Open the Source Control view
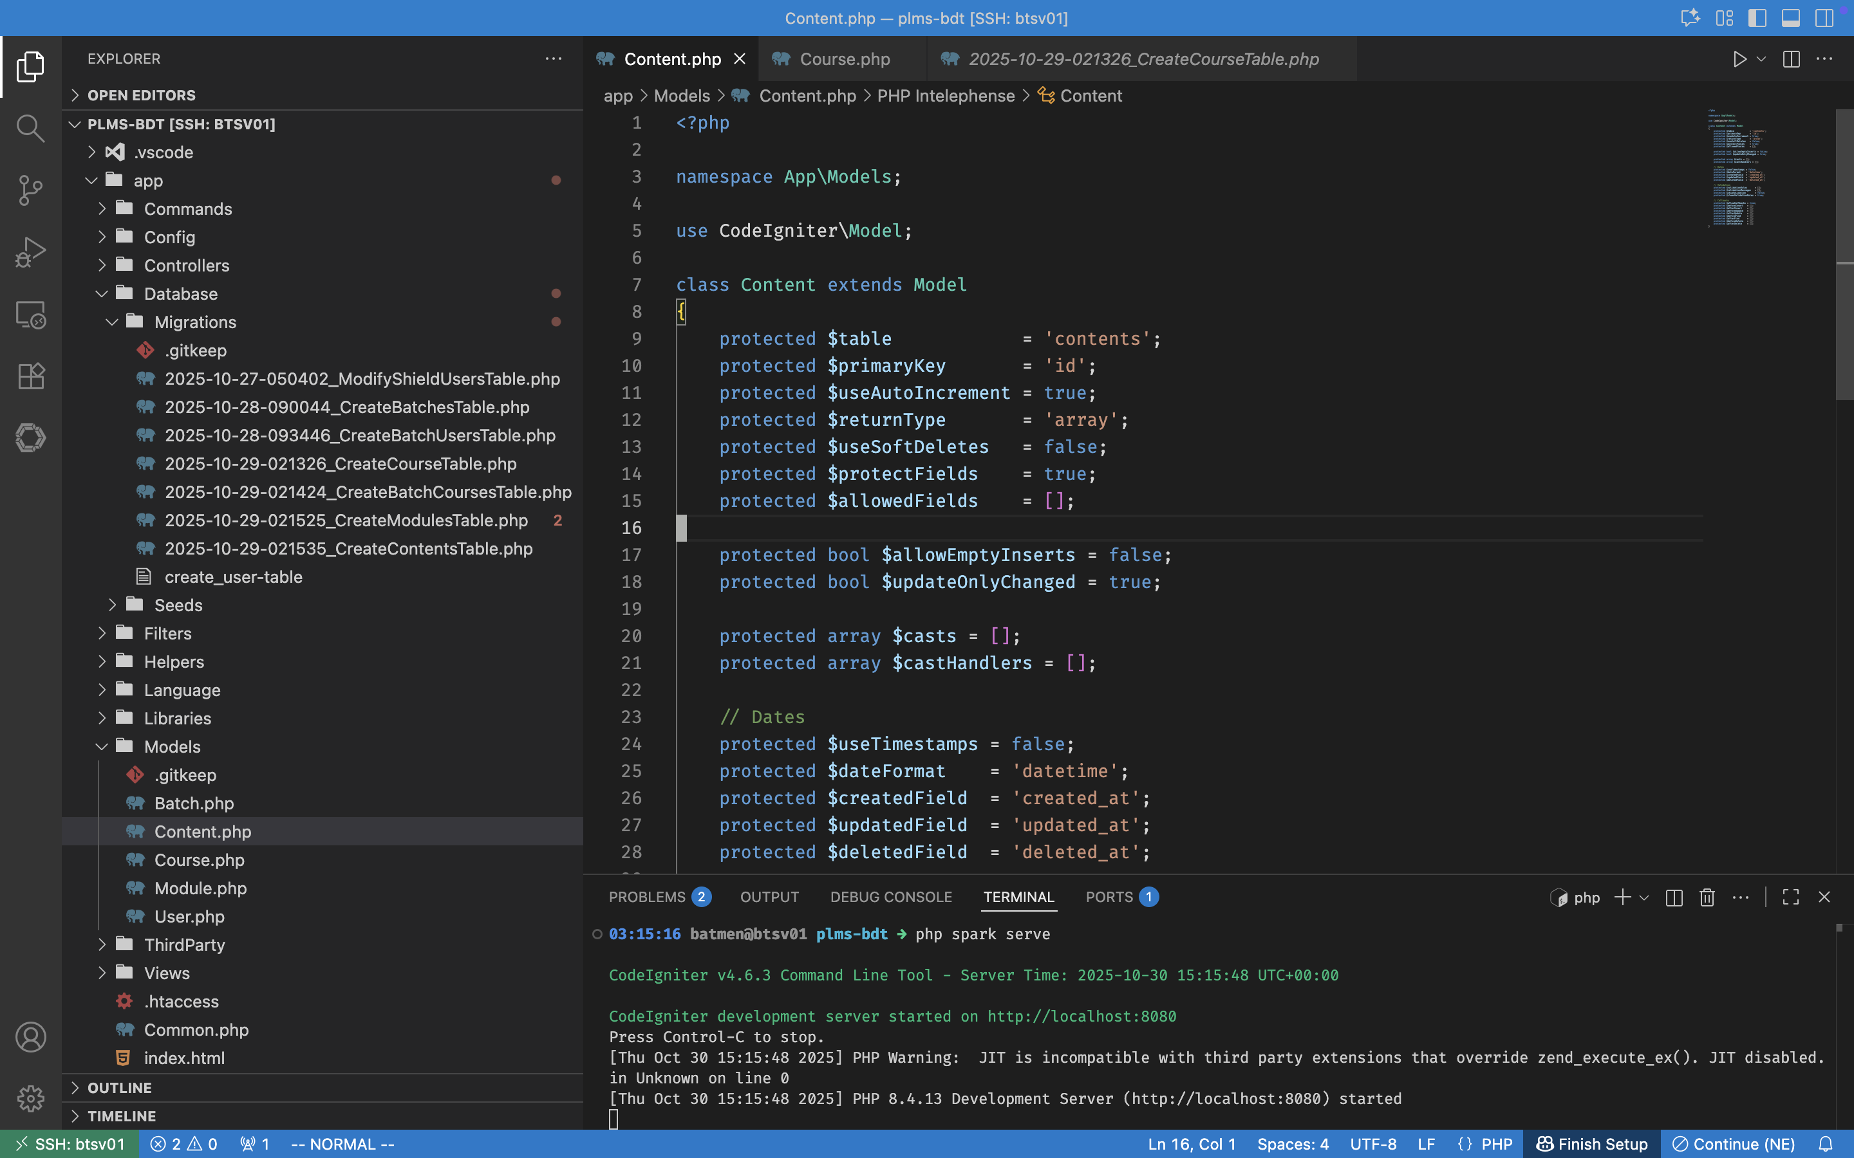 (31, 190)
